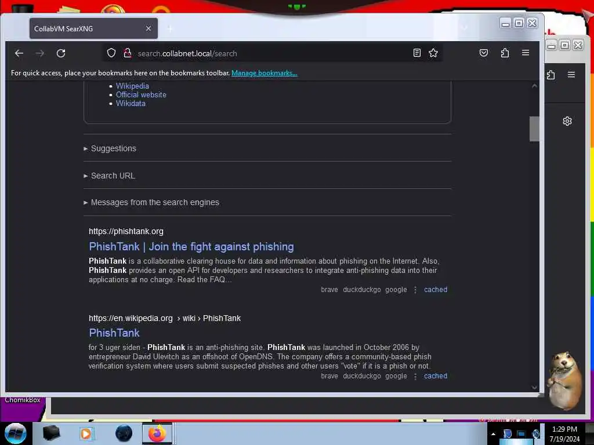Open the list all tabs chevron

click(465, 28)
